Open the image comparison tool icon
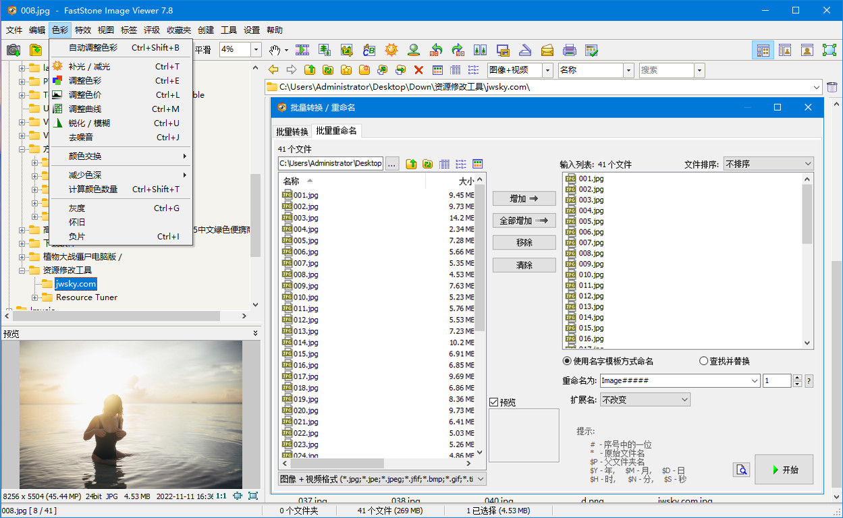Image resolution: width=843 pixels, height=518 pixels. pos(481,49)
